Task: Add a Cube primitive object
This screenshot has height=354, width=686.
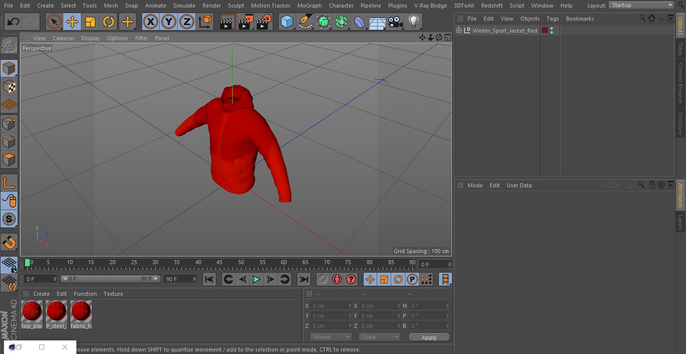Action: coord(287,22)
